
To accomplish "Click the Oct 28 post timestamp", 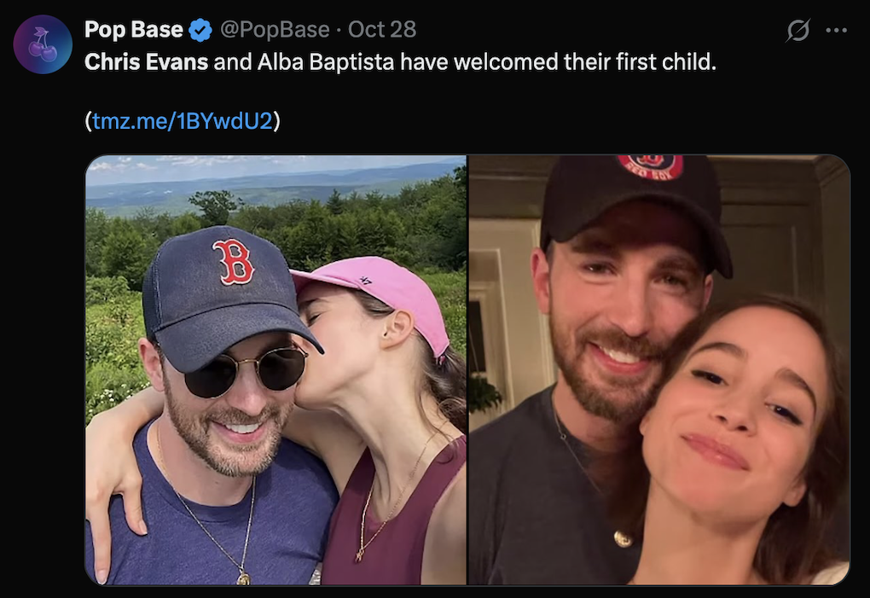I will pyautogui.click(x=382, y=30).
